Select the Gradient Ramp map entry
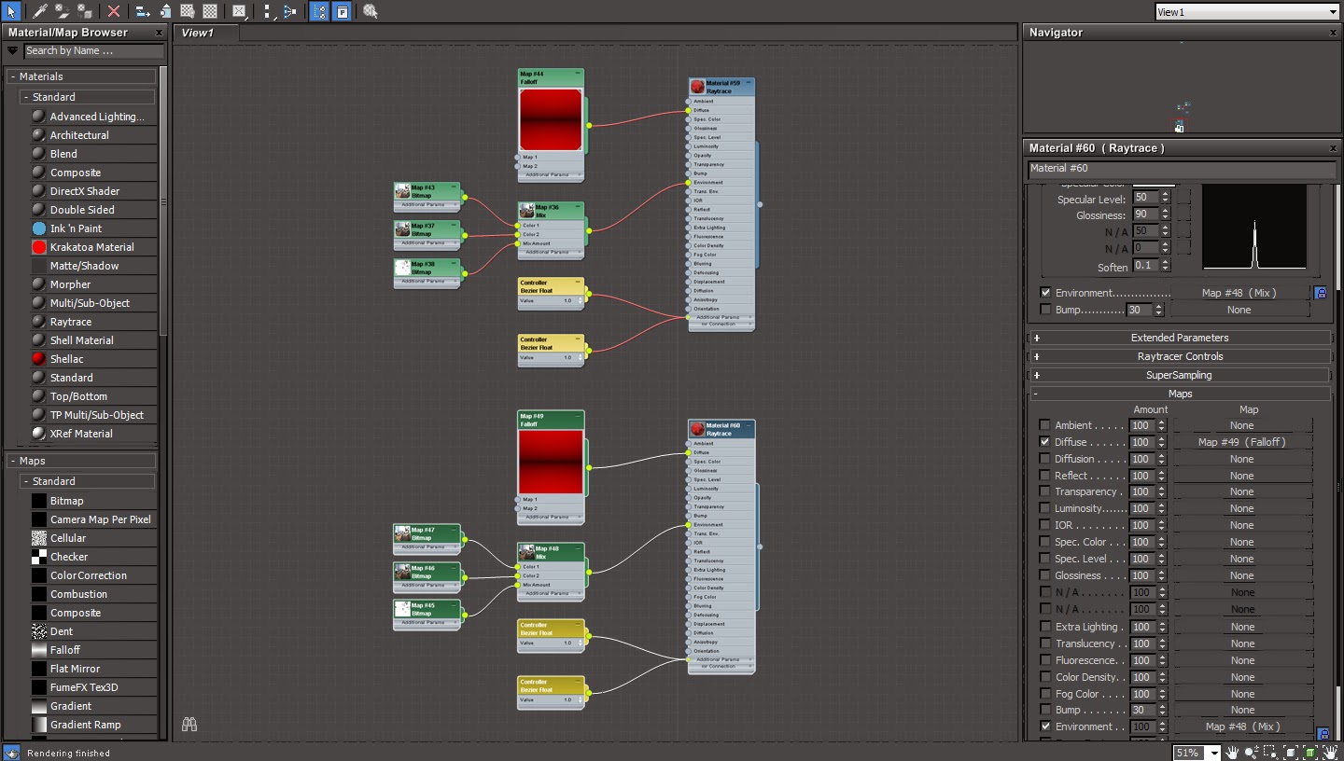 point(86,725)
